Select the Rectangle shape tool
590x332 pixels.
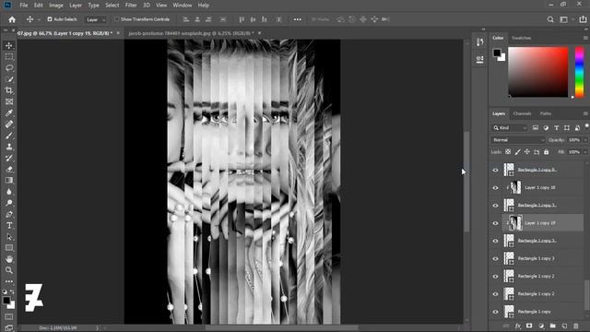click(9, 248)
